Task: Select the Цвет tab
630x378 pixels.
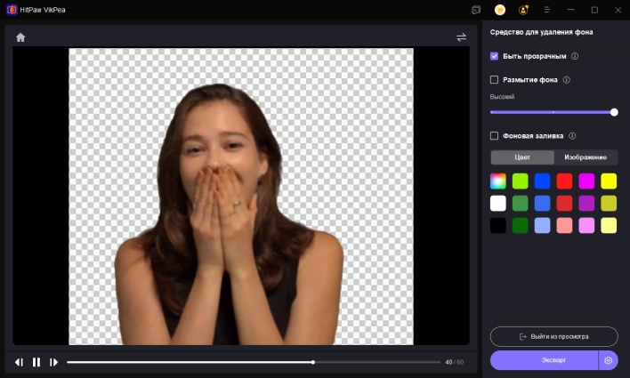Action: pos(522,157)
